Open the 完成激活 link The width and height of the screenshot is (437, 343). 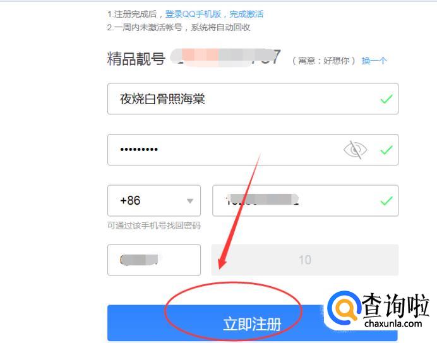pos(246,15)
